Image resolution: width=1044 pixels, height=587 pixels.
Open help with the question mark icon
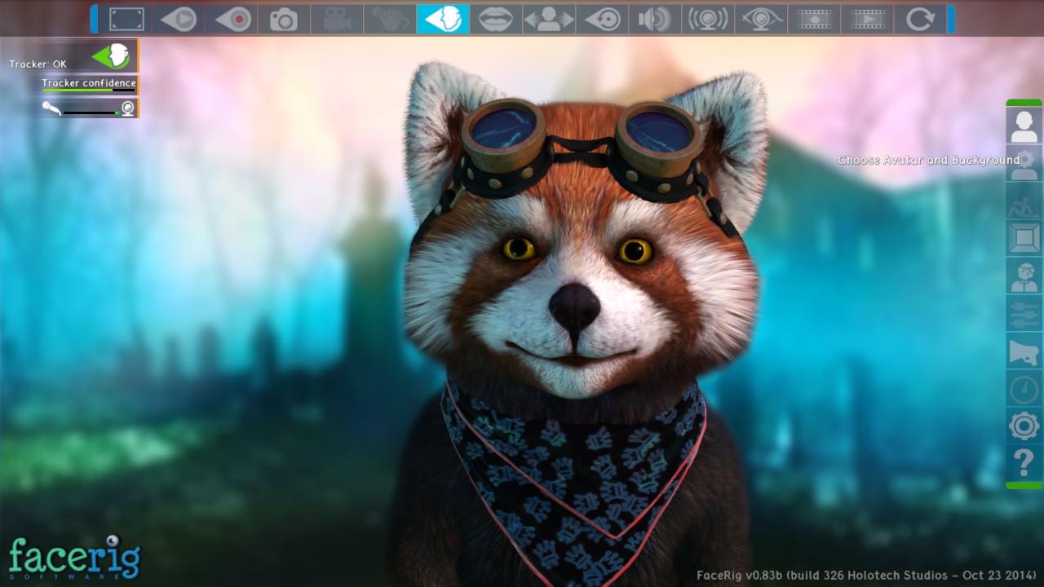pyautogui.click(x=1024, y=464)
